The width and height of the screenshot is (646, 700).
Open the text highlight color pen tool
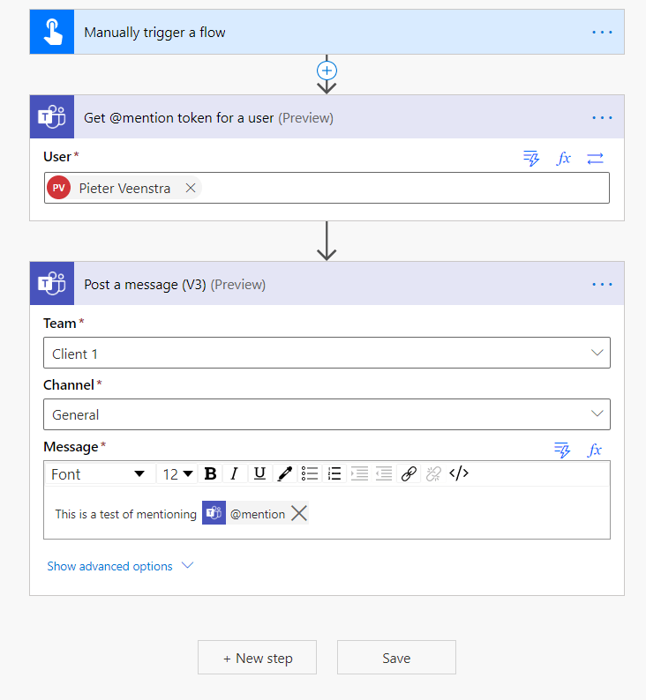click(284, 473)
